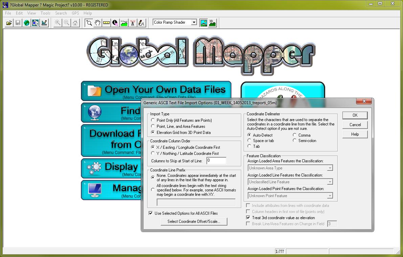This screenshot has width=403, height=257.
Task: Select Point Only import type
Action: click(153, 120)
